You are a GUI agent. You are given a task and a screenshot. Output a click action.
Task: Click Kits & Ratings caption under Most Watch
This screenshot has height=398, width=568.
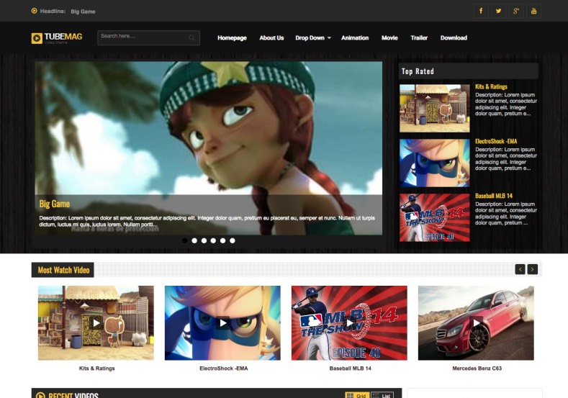(96, 368)
